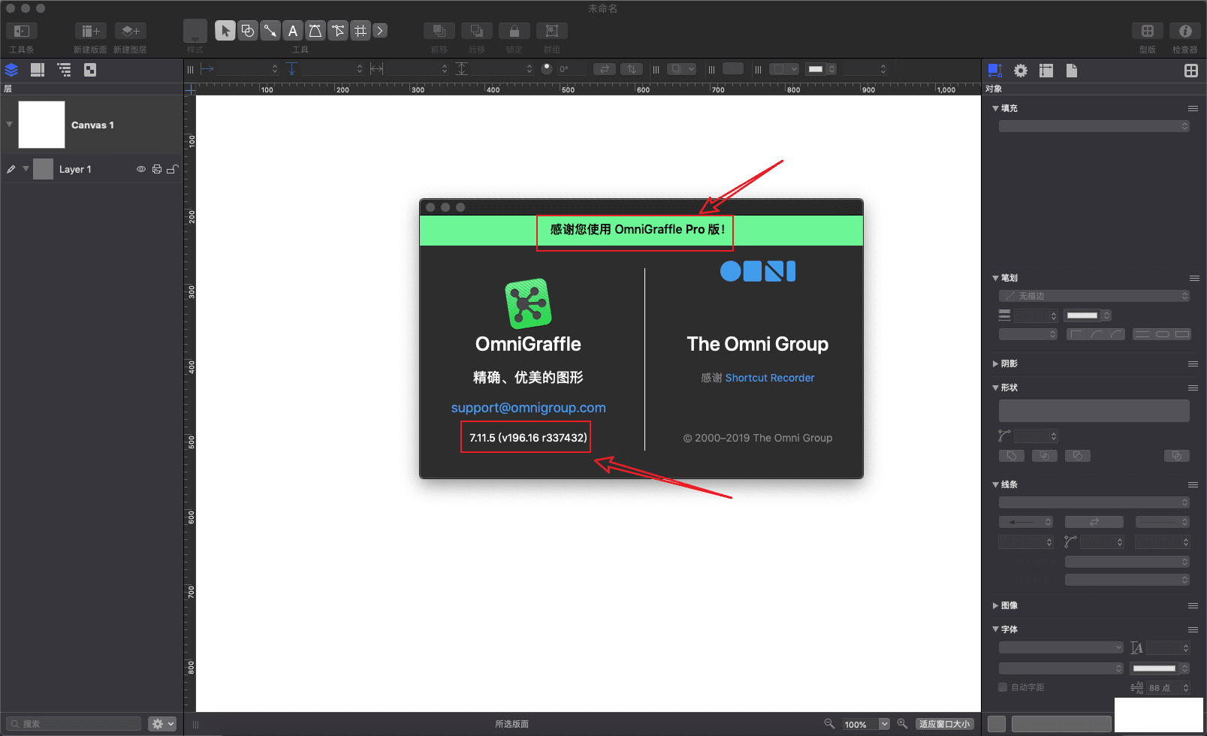1207x736 pixels.
Task: Open the sidebar gear action menu
Action: (x=162, y=724)
